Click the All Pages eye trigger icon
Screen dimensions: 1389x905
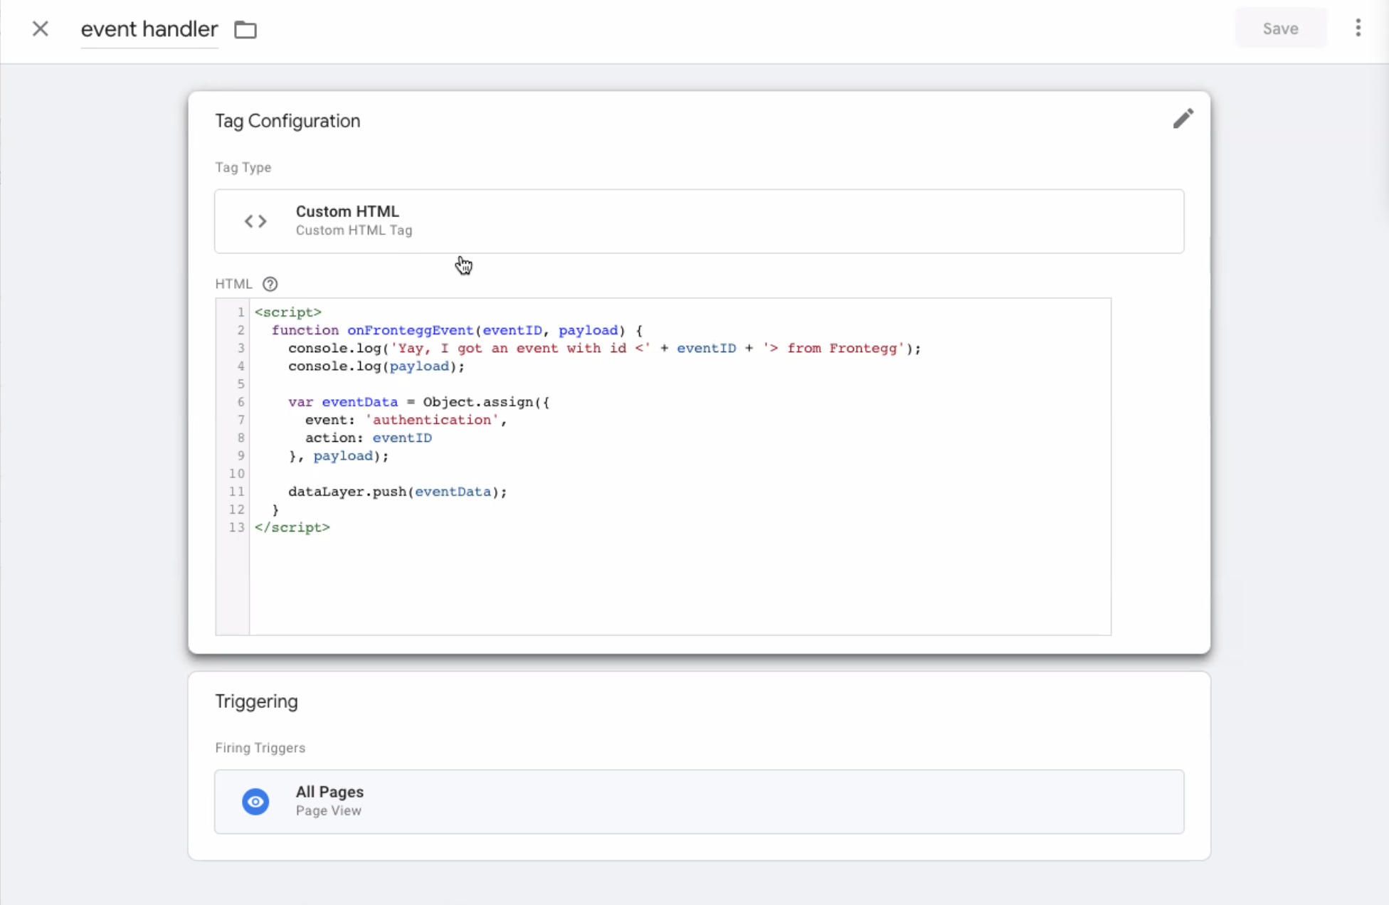[255, 801]
